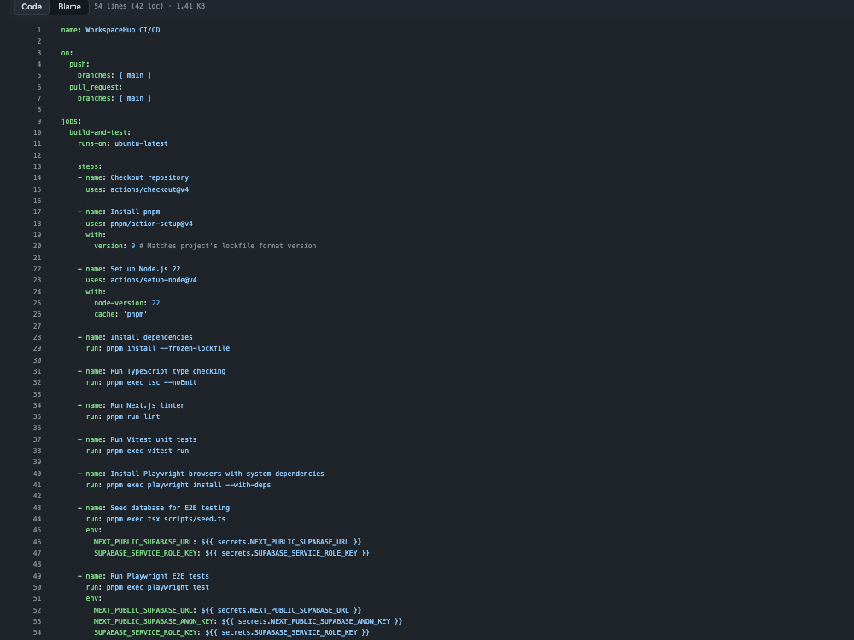
Task: Switch to the Blame tab
Action: point(69,7)
